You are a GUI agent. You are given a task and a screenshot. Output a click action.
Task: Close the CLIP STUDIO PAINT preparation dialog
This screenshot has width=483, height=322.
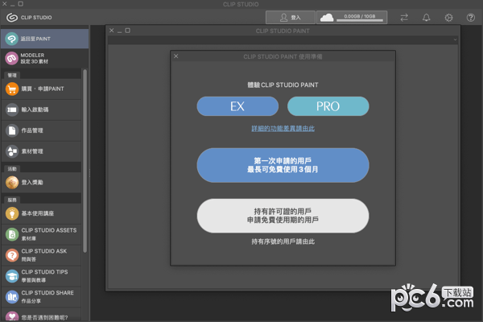[175, 56]
